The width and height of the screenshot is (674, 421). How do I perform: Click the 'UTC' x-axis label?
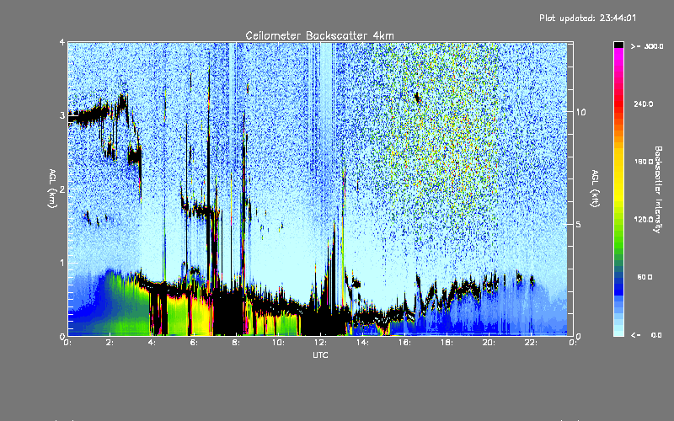click(320, 354)
